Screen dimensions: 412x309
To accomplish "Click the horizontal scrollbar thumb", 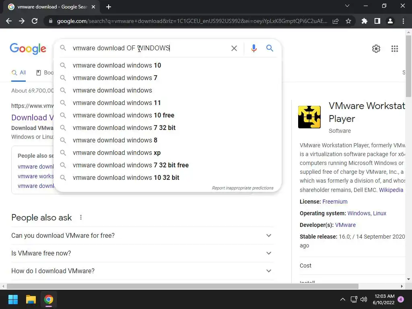I will [x=183, y=286].
